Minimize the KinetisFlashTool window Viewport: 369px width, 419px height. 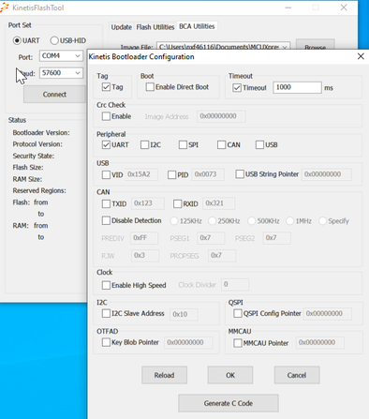(x=288, y=7)
